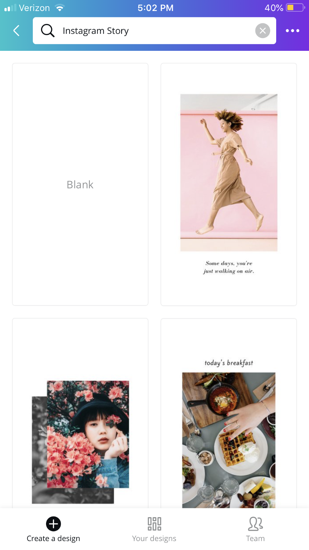The image size is (309, 550).
Task: Tap the Blank text label
Action: 80,185
